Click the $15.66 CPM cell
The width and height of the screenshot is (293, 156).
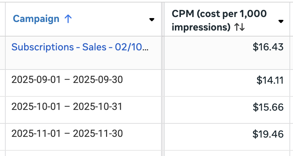(x=268, y=107)
